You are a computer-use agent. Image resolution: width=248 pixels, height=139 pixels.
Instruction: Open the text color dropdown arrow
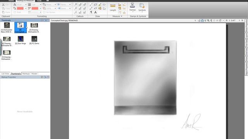click(x=26, y=8)
